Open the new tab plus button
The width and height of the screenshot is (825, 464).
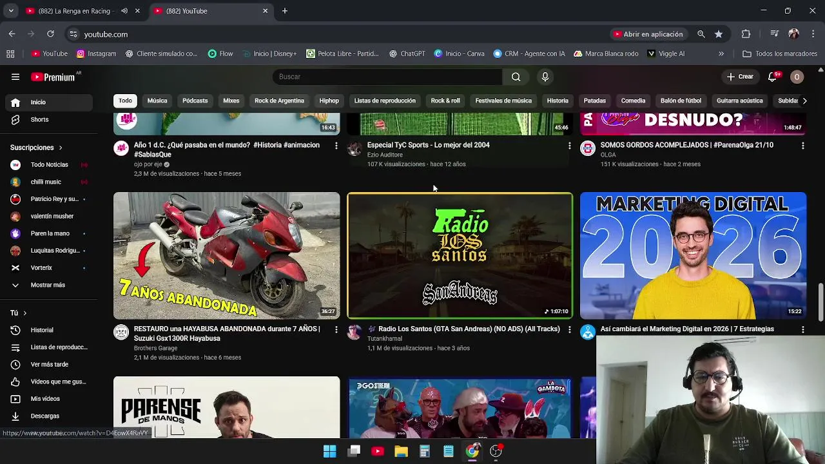coord(285,11)
